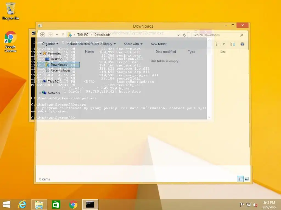Refresh the Downloads folder view
Image resolution: width=281 pixels, height=210 pixels.
pos(184,35)
